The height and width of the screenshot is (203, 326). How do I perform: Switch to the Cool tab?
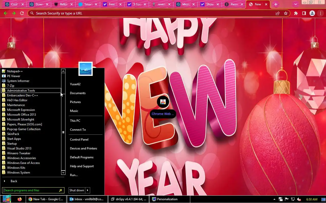pyautogui.click(x=14, y=4)
